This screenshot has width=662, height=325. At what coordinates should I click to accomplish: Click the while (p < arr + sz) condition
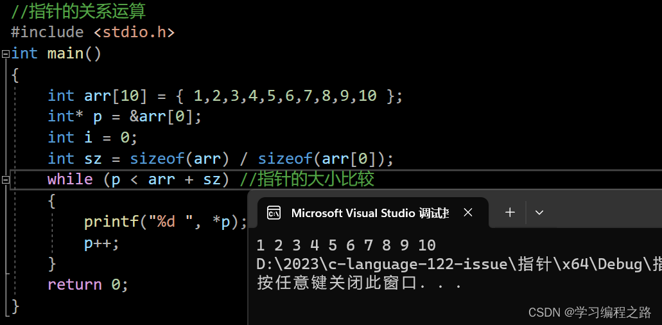coord(139,180)
